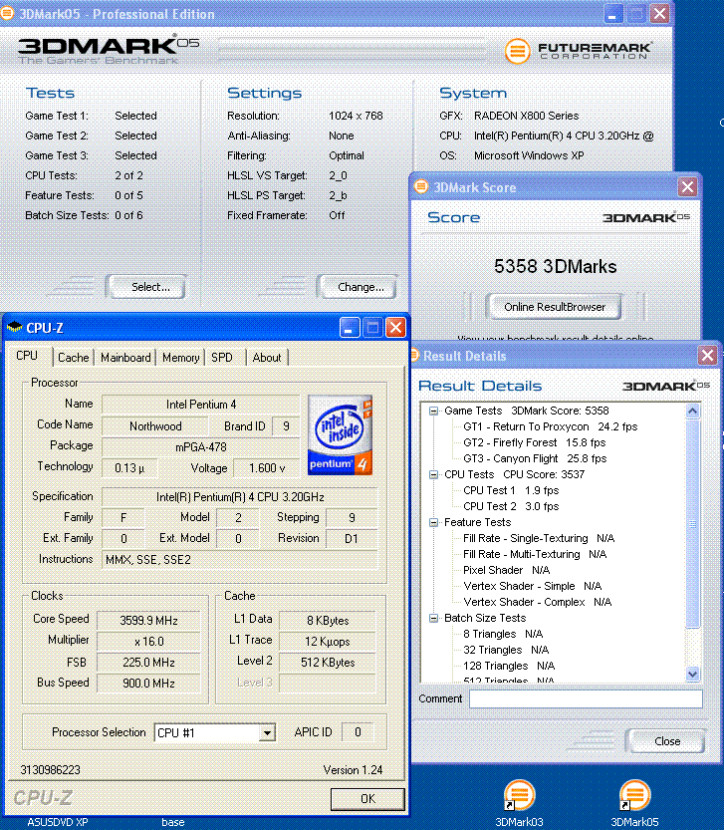Click the Intel Inside Pentium 4 logo
Screen dimensions: 724x830
340,434
